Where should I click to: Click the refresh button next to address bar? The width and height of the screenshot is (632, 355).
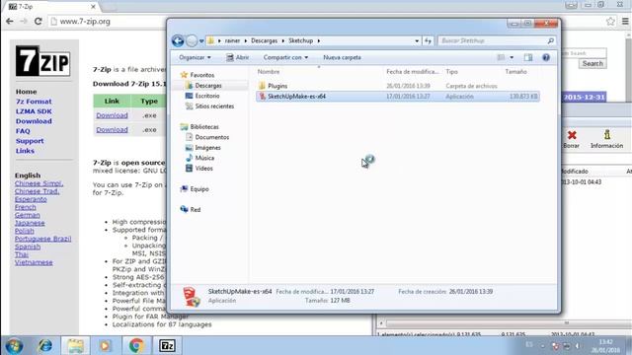click(x=428, y=40)
